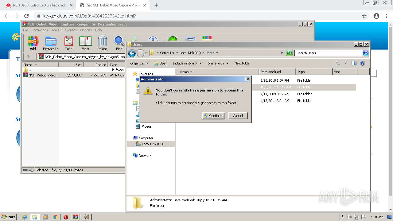Select the NCH_Debut_Vide... file row
393x221 pixels.
tap(74, 75)
